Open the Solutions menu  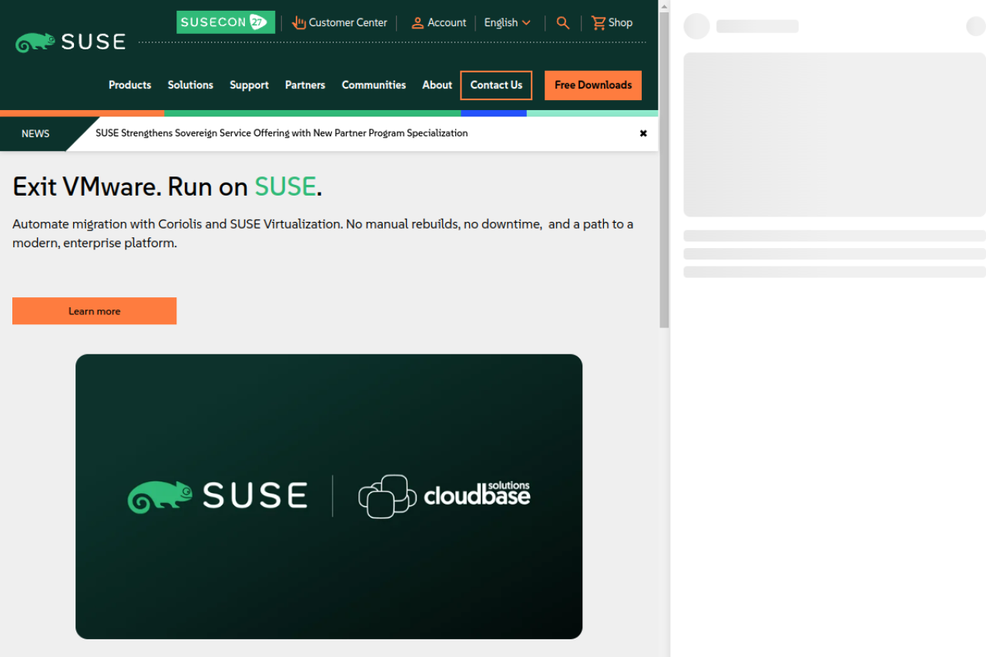tap(190, 85)
